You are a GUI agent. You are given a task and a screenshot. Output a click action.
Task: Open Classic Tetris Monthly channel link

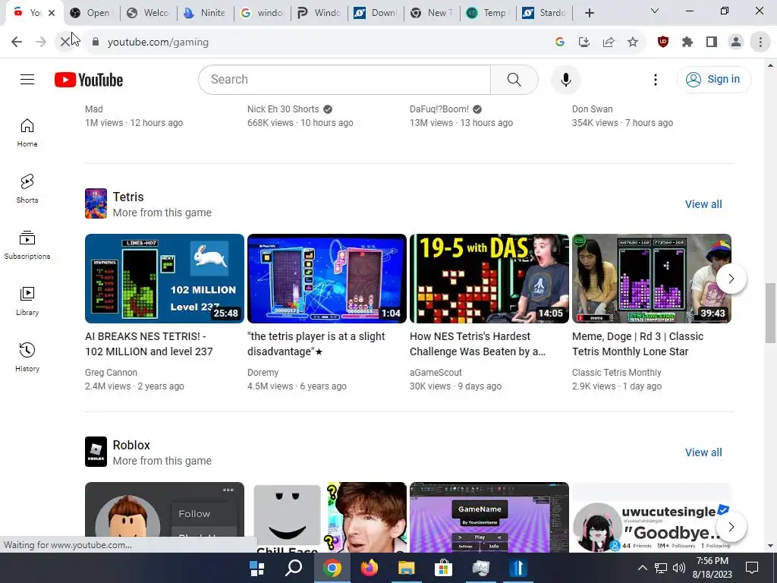616,372
